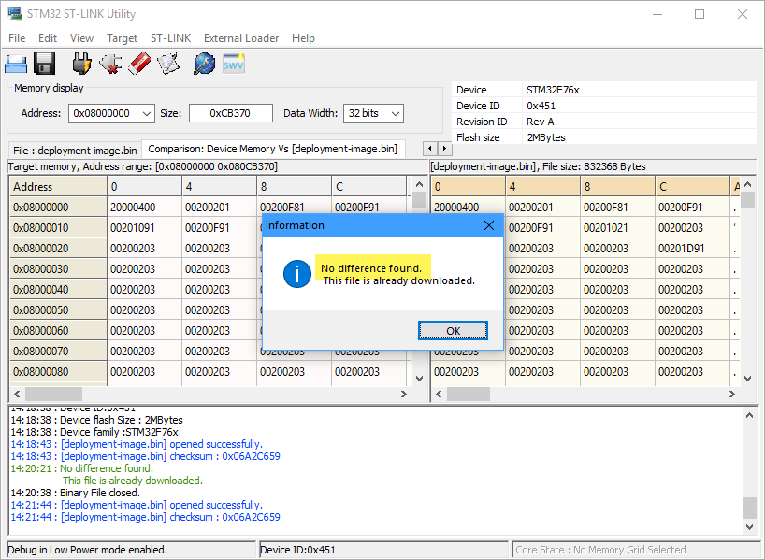765x560 pixels.
Task: Click Flash size value 2MBytes
Action: pyautogui.click(x=546, y=137)
